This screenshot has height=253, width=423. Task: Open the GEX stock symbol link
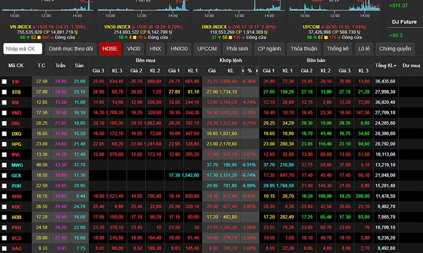[17, 175]
